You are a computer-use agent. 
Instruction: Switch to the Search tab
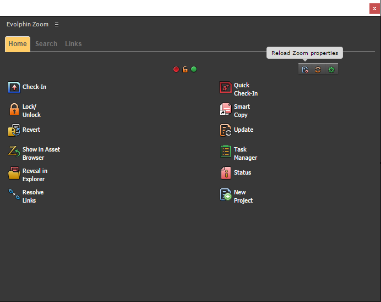tap(46, 44)
